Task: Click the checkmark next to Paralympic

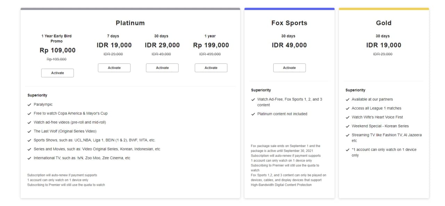Action: click(29, 104)
